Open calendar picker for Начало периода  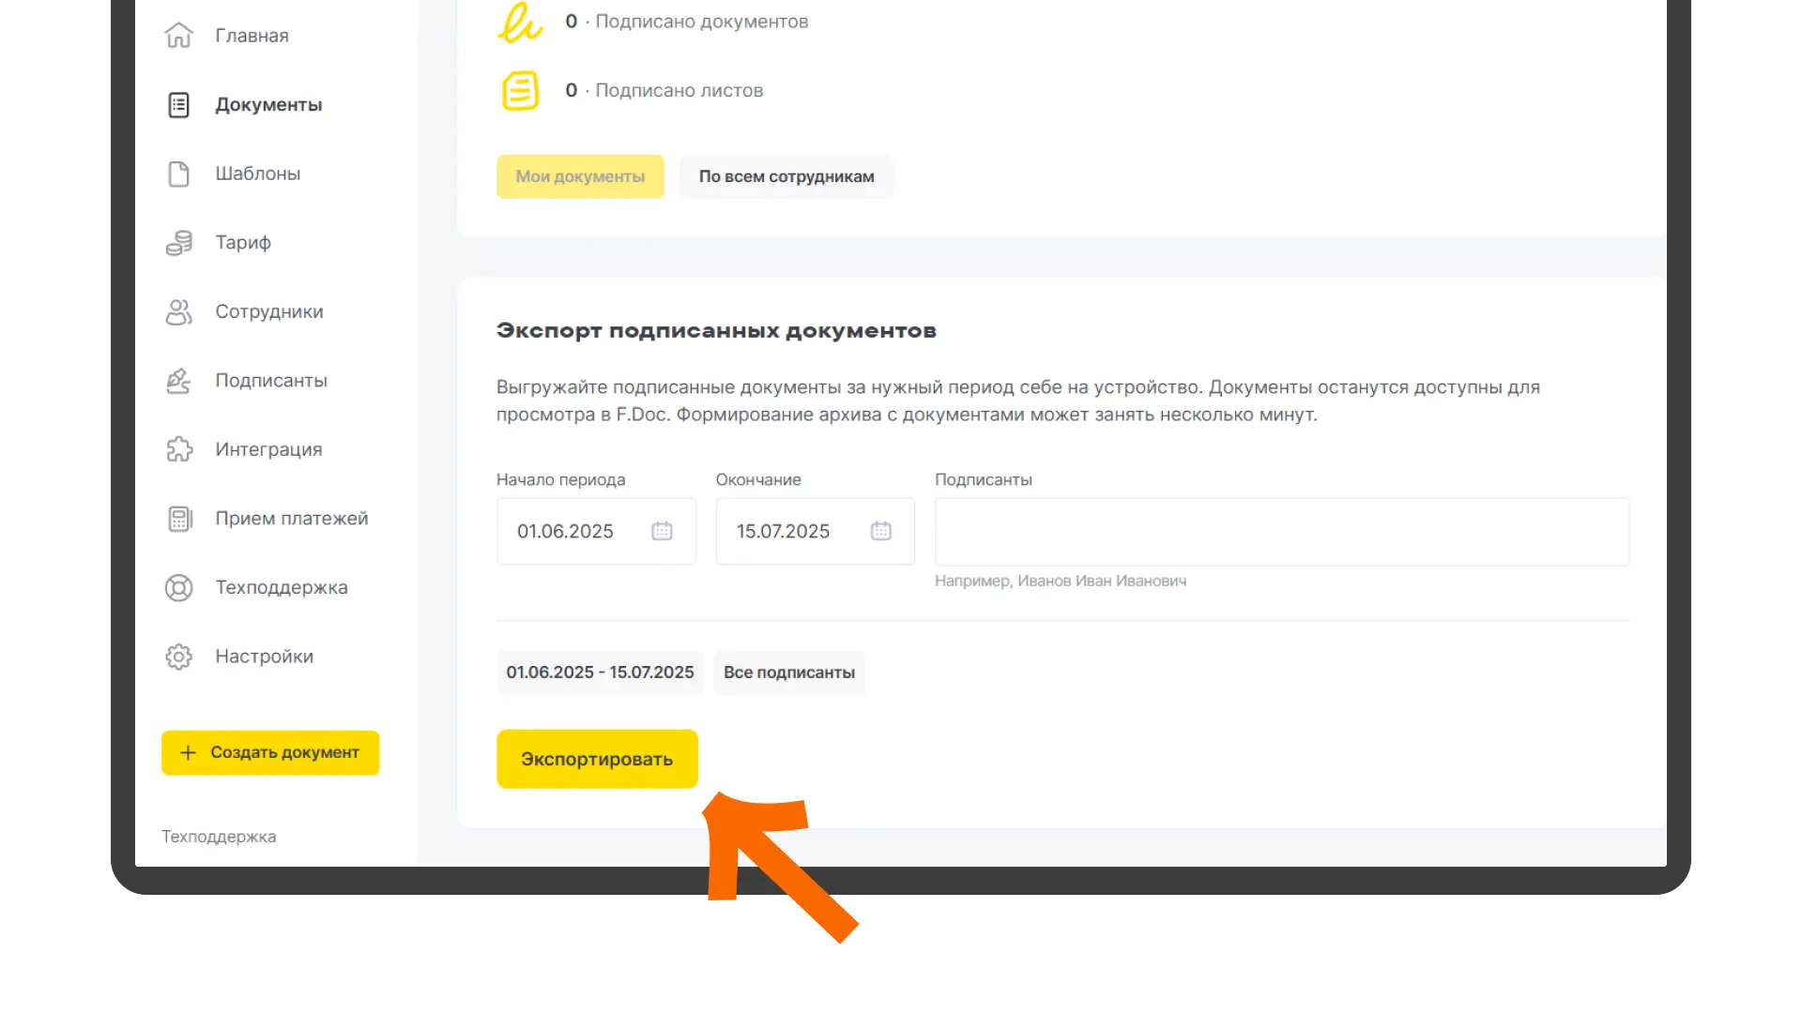(x=662, y=531)
